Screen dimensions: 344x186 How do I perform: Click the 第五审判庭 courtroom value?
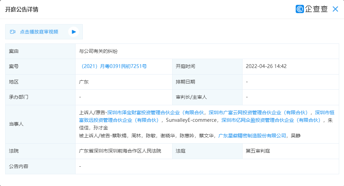click(257, 151)
